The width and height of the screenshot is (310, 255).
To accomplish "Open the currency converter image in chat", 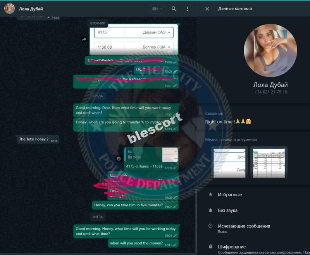I will tap(134, 39).
